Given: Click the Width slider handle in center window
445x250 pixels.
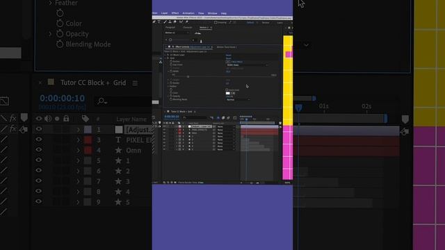Looking at the screenshot, I should (188, 76).
